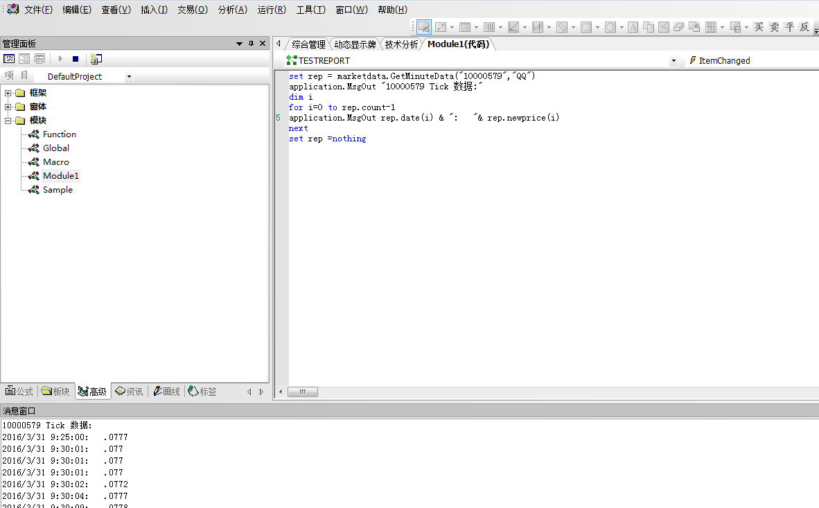The image size is (819, 508).
Task: Open the 管理面板 panel options arrow
Action: click(239, 44)
